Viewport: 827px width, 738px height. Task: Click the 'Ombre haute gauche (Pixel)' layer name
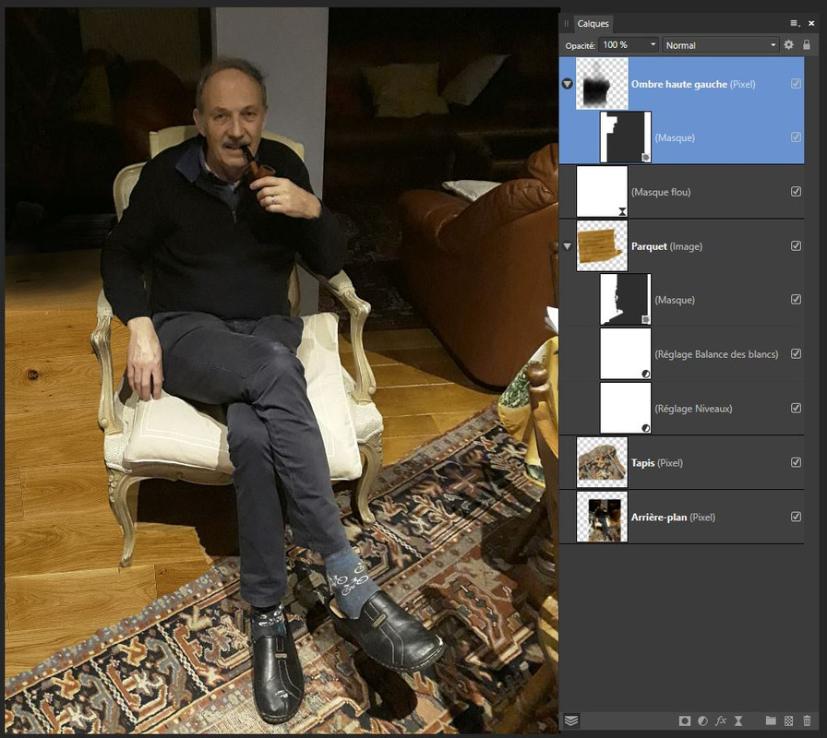(693, 84)
